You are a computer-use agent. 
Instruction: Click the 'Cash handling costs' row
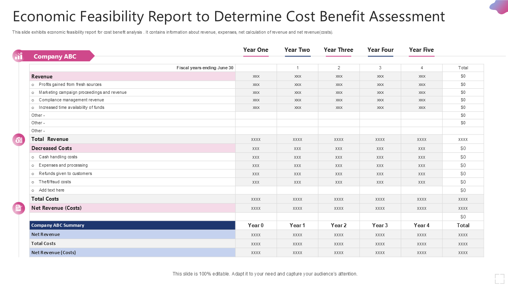point(133,157)
